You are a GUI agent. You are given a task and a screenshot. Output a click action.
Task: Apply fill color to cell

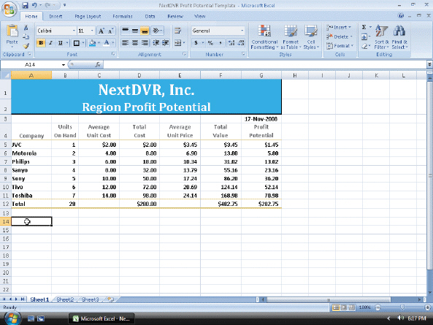point(93,43)
